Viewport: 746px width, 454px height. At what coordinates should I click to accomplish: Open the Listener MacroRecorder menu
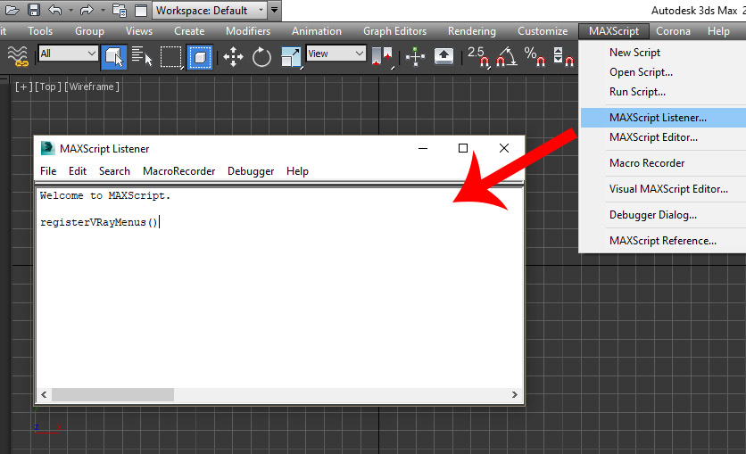click(178, 171)
